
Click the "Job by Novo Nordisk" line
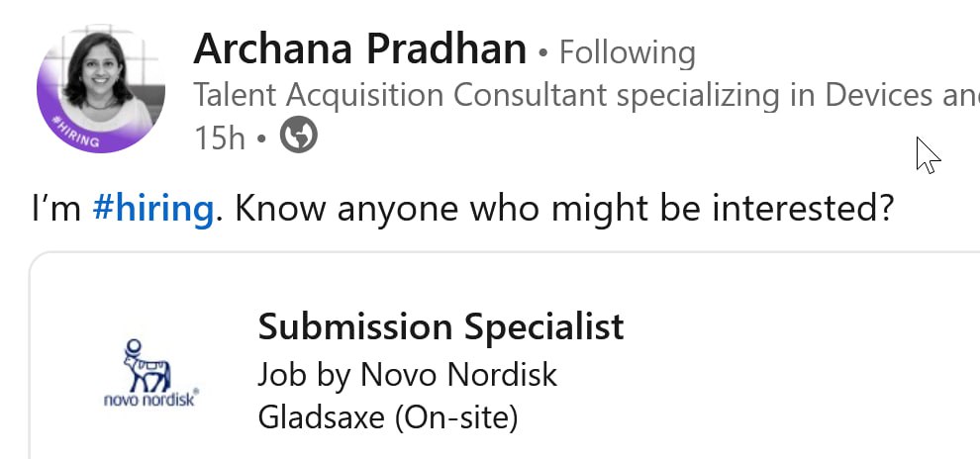(x=407, y=375)
